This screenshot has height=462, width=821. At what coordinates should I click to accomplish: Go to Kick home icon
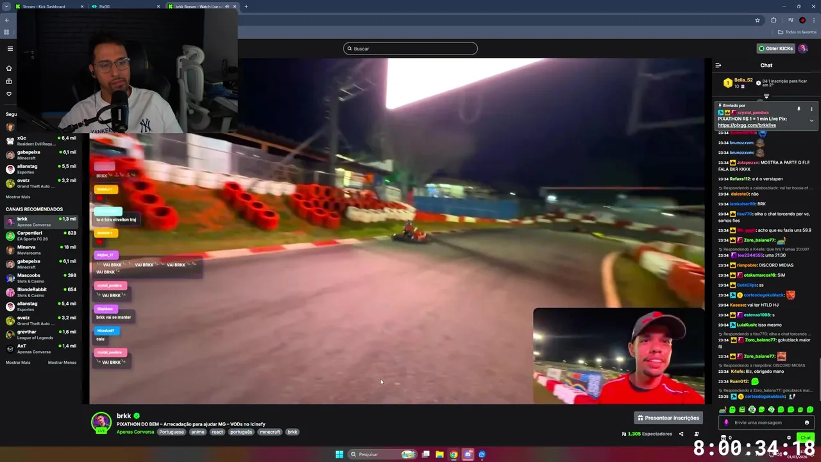click(x=9, y=68)
